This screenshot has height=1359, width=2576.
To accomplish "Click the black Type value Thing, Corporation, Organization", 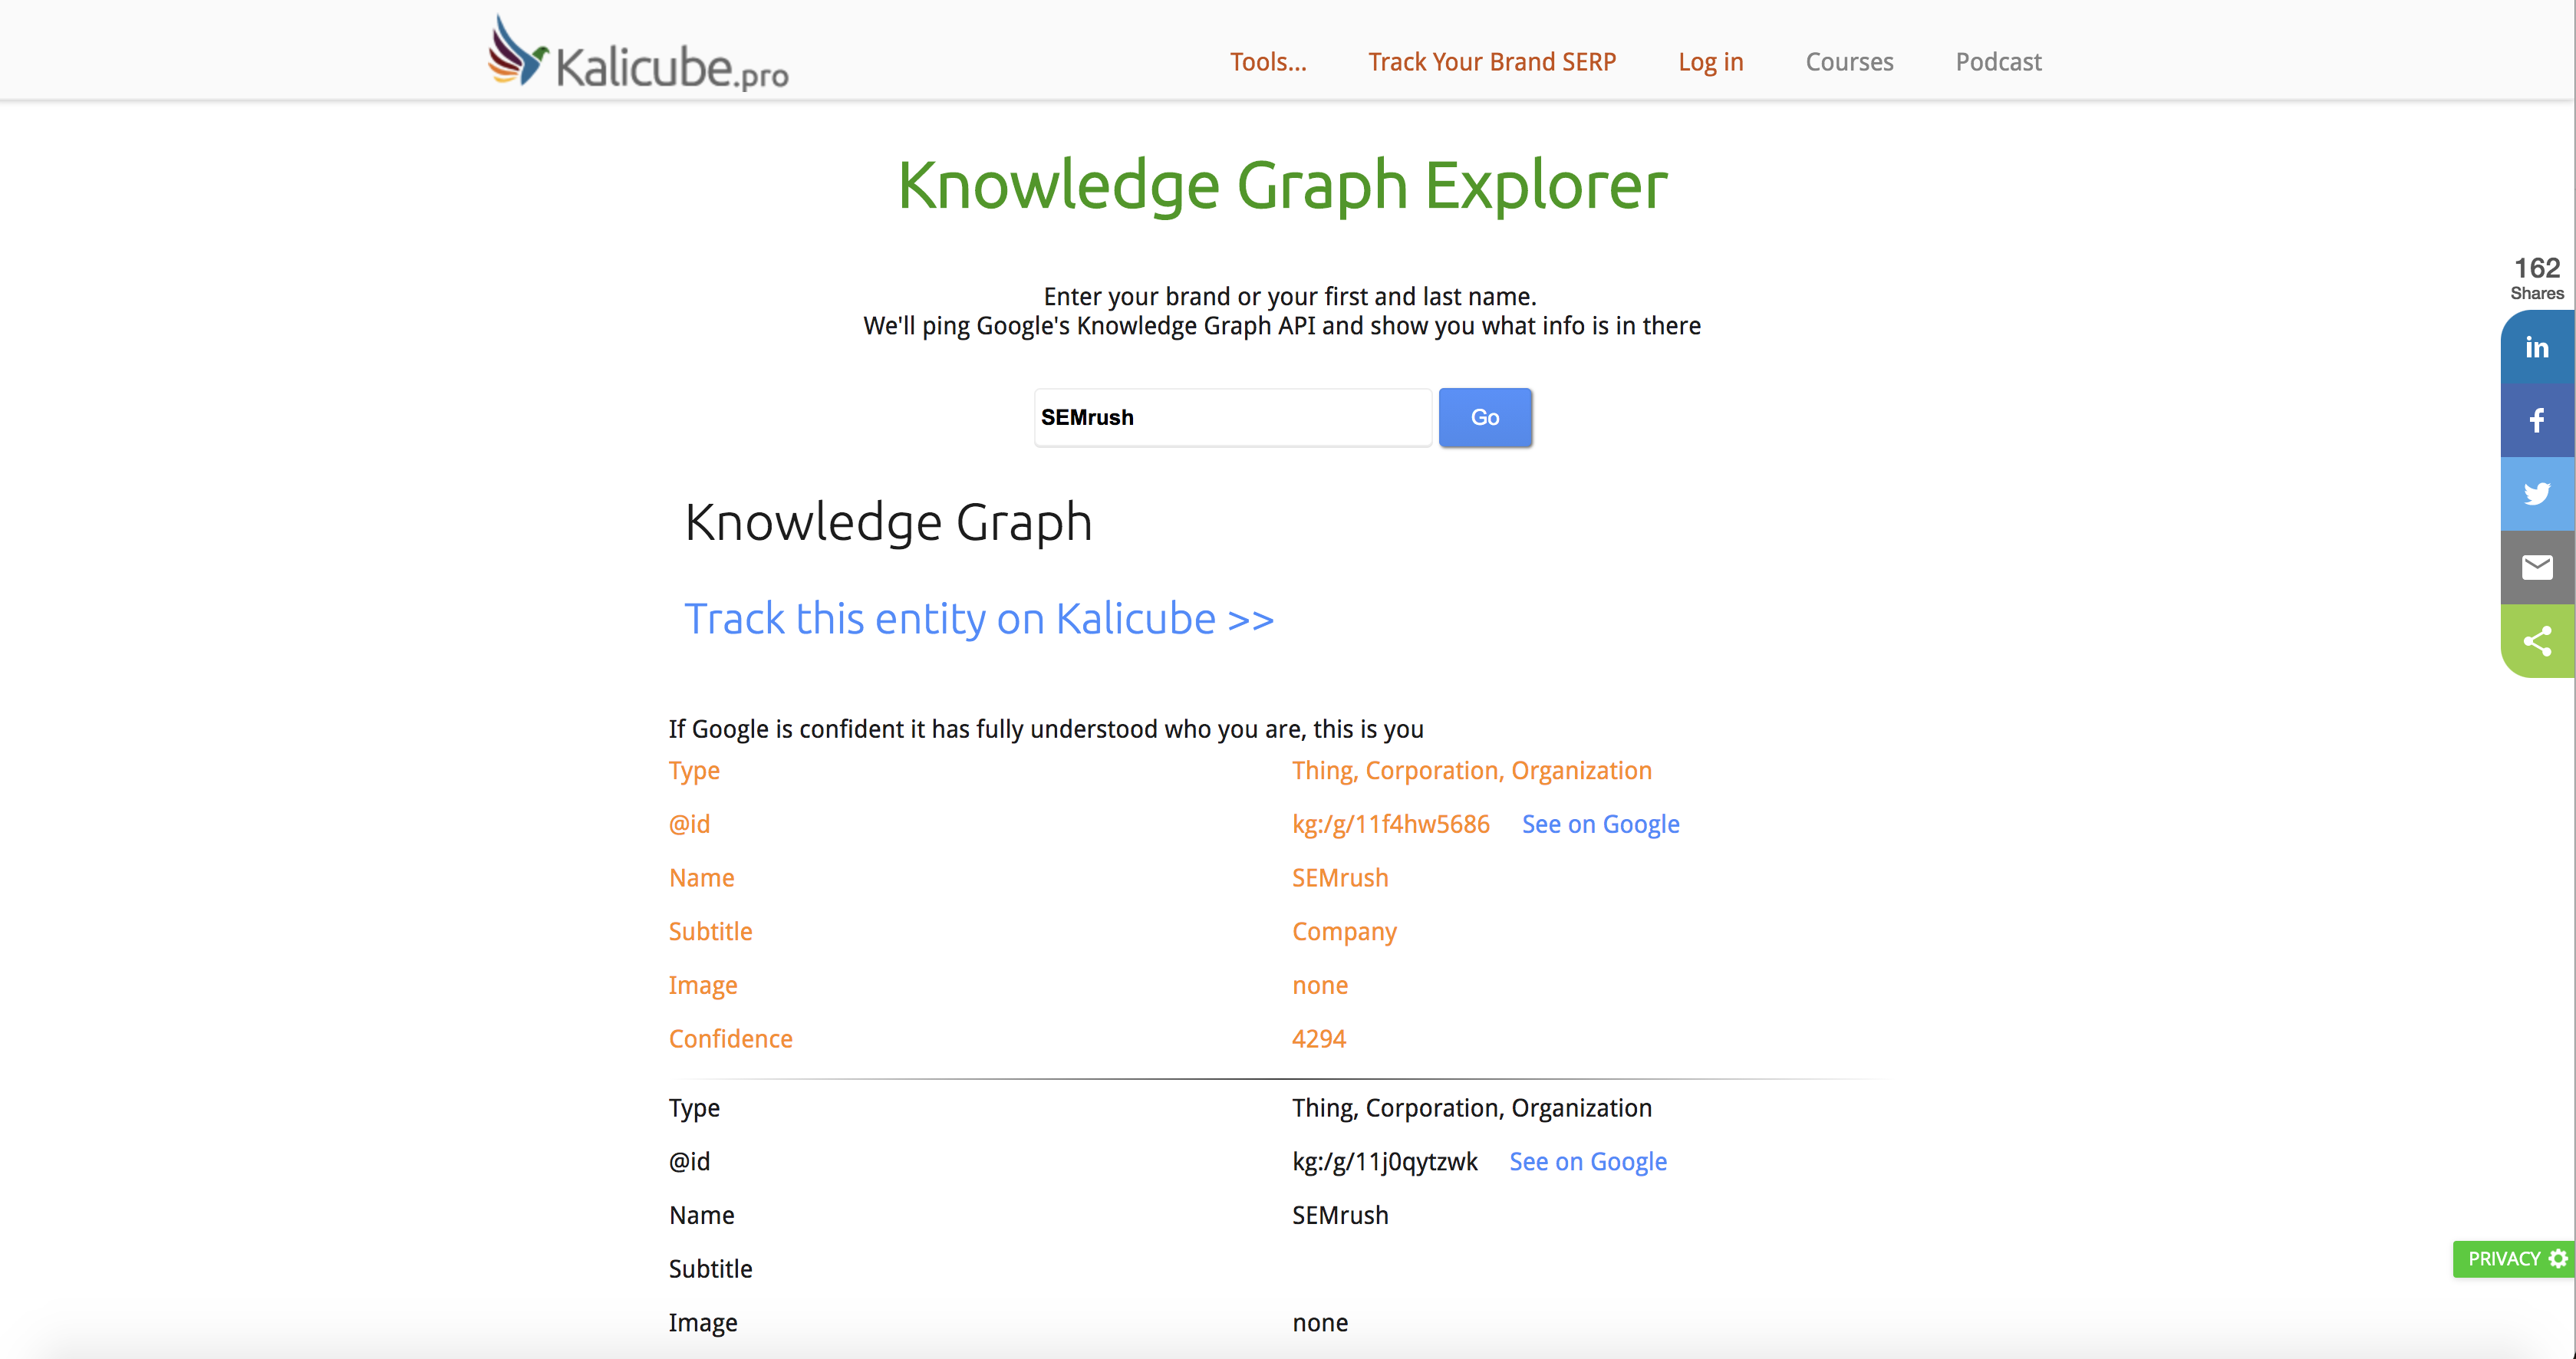I will click(1471, 1108).
